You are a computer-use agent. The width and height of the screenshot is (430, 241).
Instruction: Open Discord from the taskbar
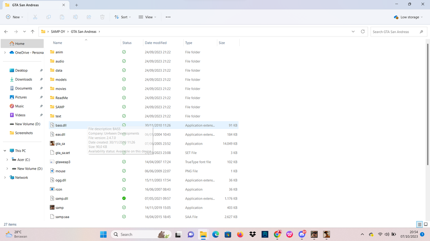302,234
